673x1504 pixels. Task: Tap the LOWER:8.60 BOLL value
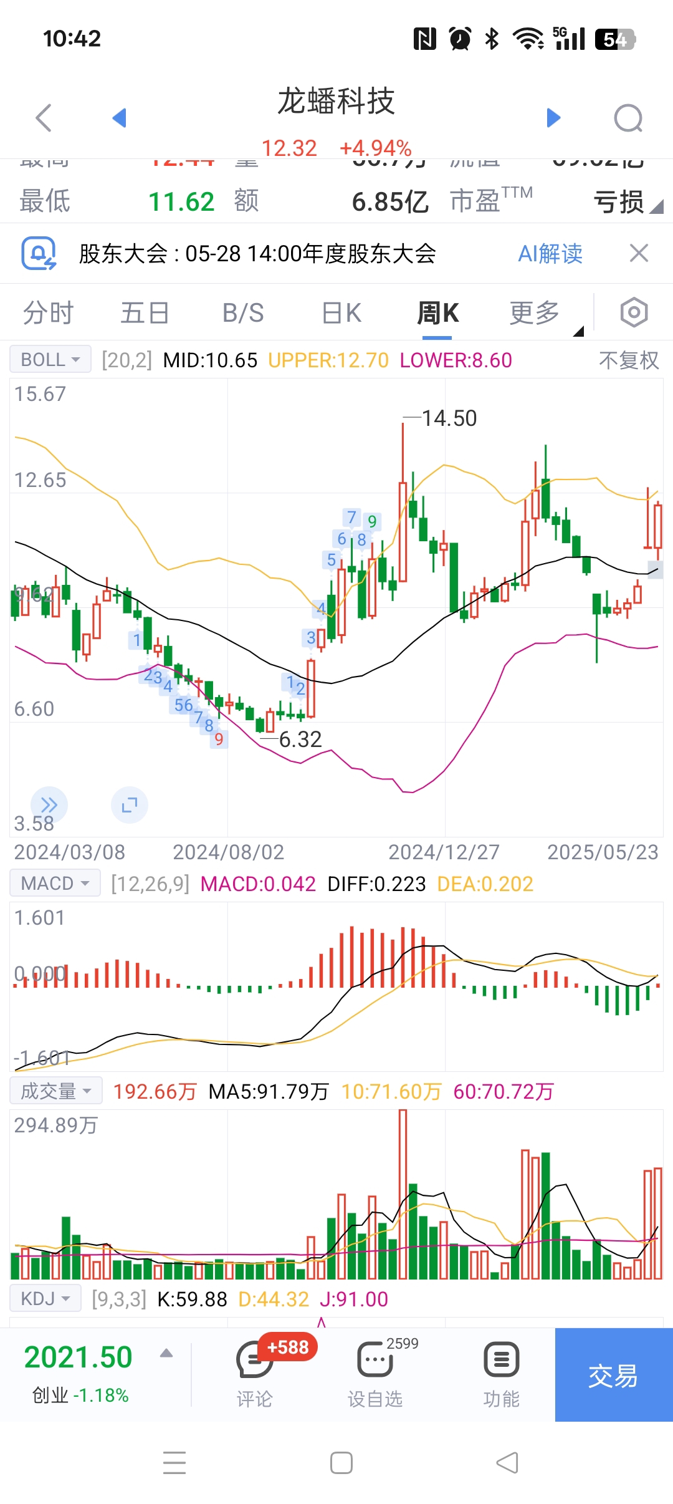(x=456, y=360)
